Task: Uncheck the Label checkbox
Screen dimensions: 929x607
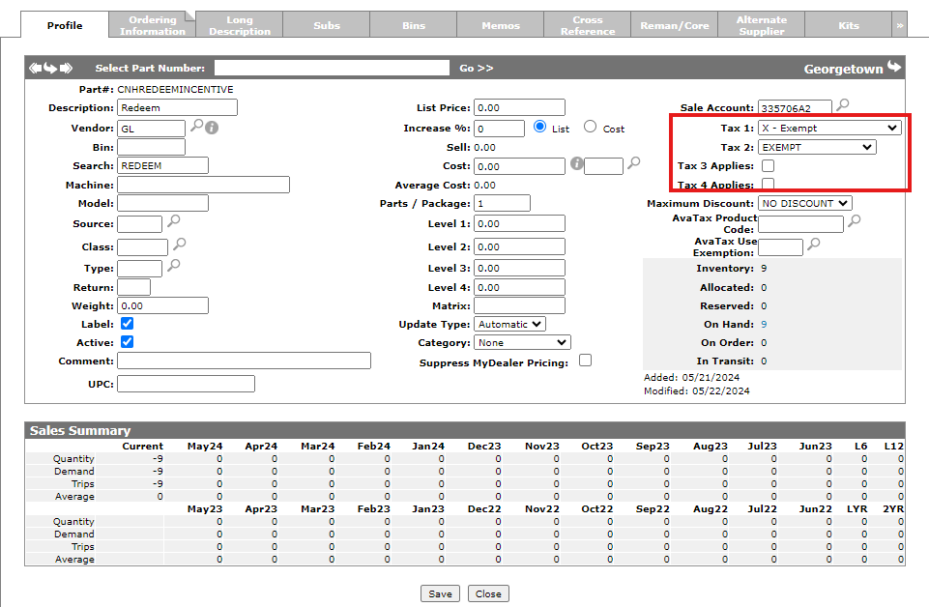Action: 127,324
